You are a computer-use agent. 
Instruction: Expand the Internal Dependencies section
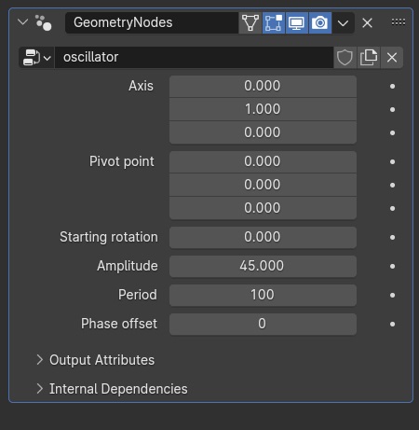[112, 389]
